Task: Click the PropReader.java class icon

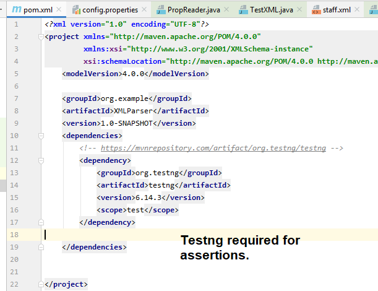Action: point(161,11)
